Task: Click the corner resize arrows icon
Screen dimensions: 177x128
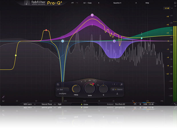Action: pos(175,104)
